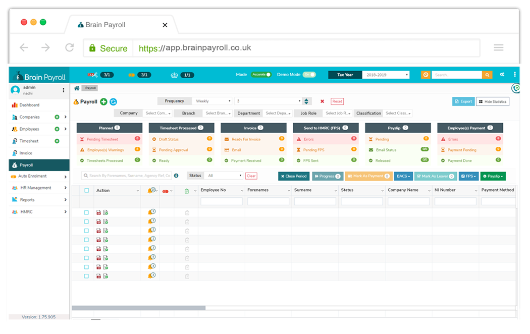
Task: Click the info icon beside employee search
Action: pos(176,176)
